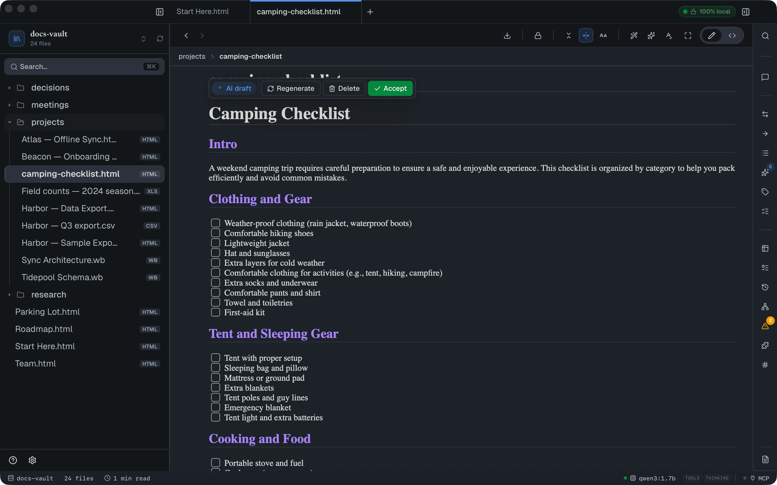Switch to code source view

[732, 36]
